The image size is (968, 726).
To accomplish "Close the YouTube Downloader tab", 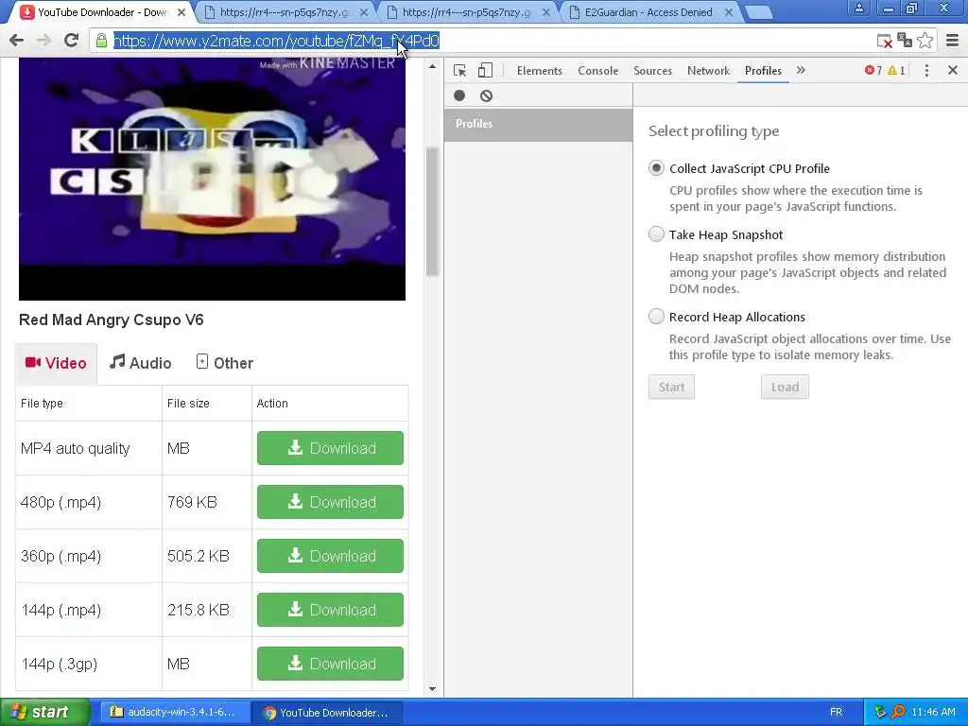I will click(x=181, y=11).
